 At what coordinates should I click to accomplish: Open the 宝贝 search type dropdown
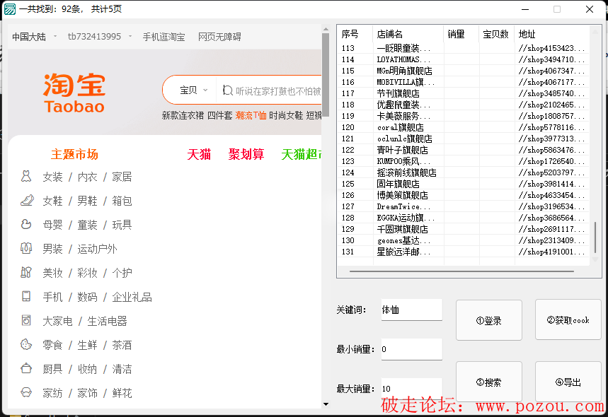(193, 90)
